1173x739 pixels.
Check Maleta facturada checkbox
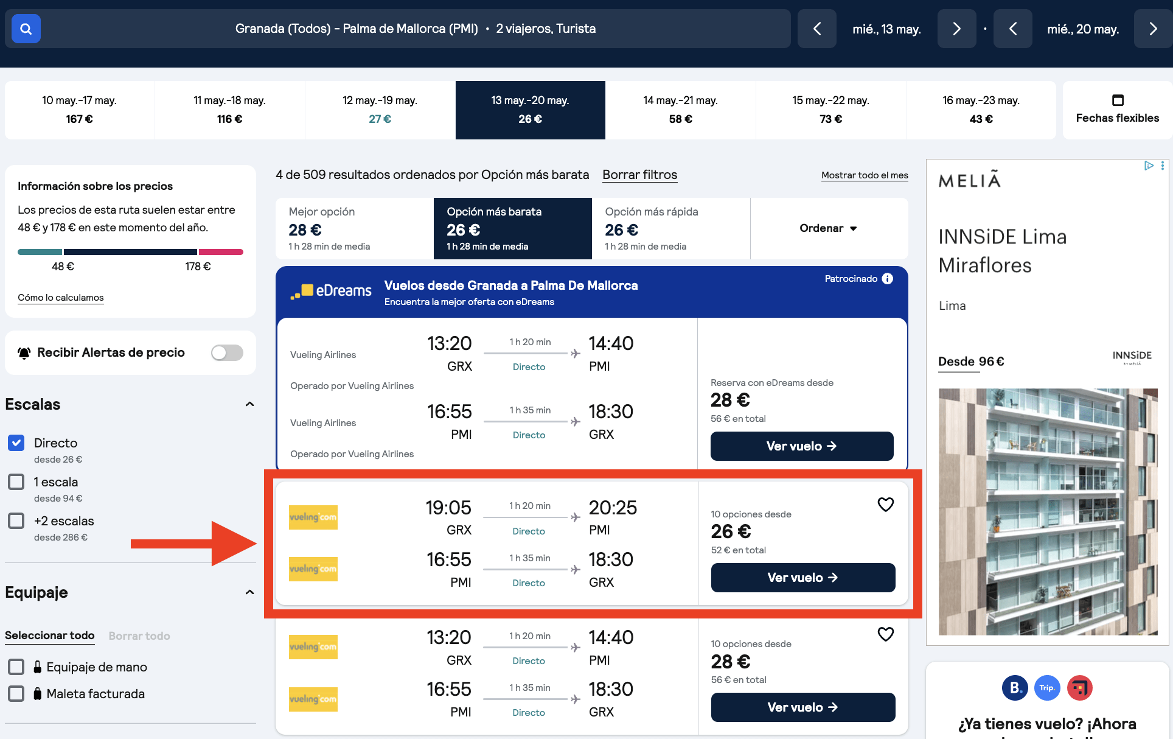16,694
